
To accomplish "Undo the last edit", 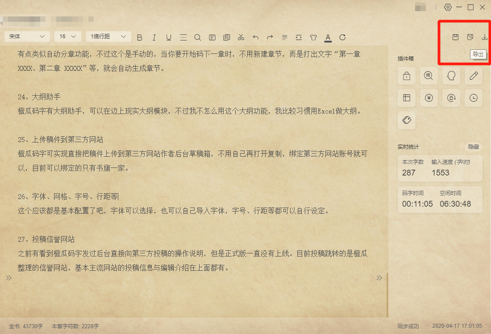I will (255, 37).
